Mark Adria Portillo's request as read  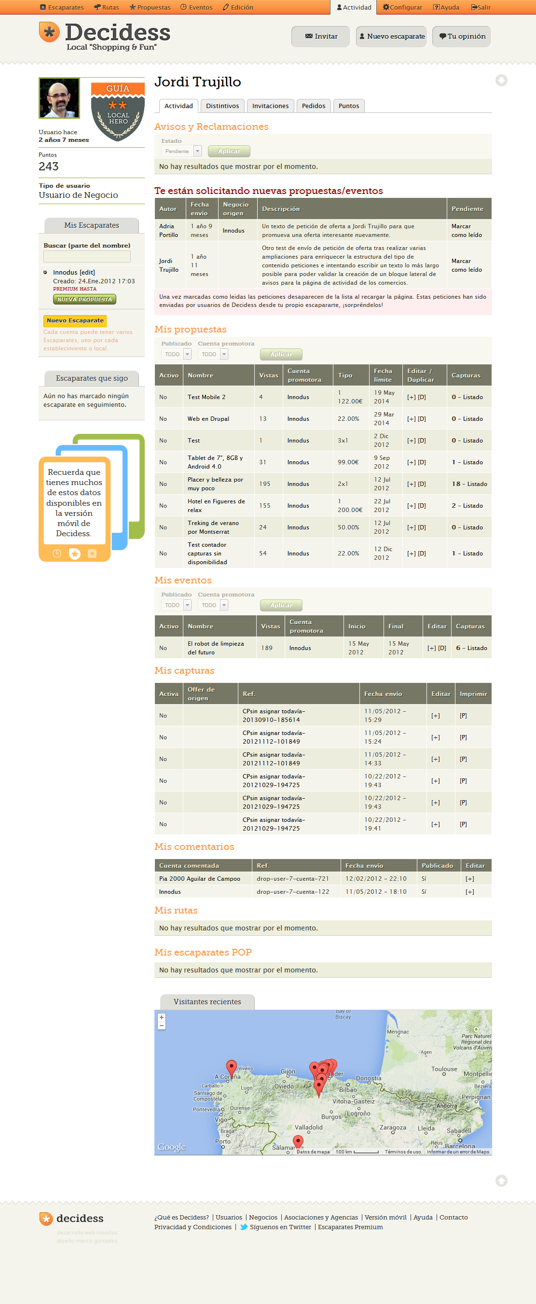coord(467,231)
